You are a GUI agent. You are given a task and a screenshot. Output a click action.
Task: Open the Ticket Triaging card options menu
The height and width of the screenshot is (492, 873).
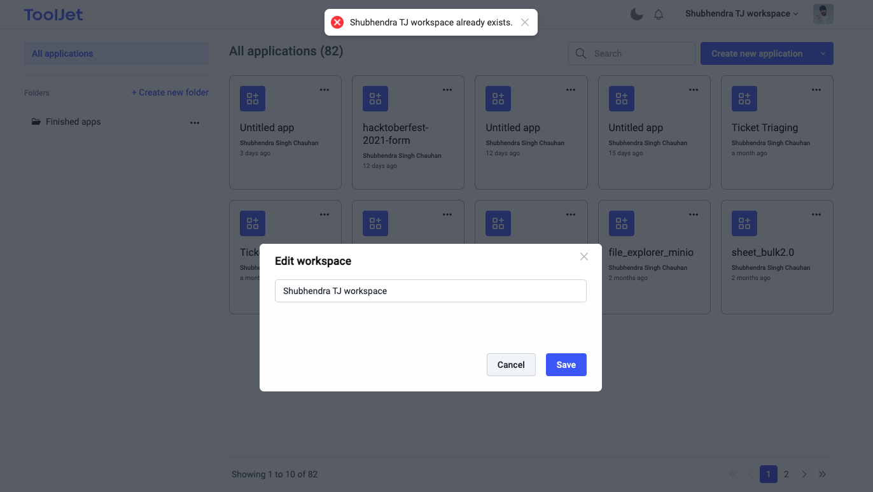(816, 90)
